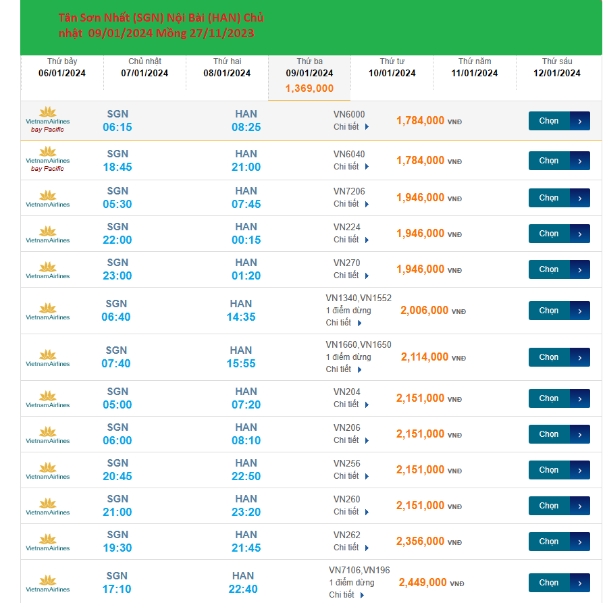Choose the 18:45 flight VN6040 with Chọn

pos(549,161)
